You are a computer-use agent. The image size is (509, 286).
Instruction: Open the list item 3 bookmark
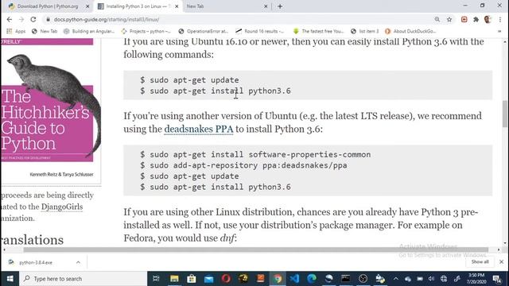[x=365, y=31]
